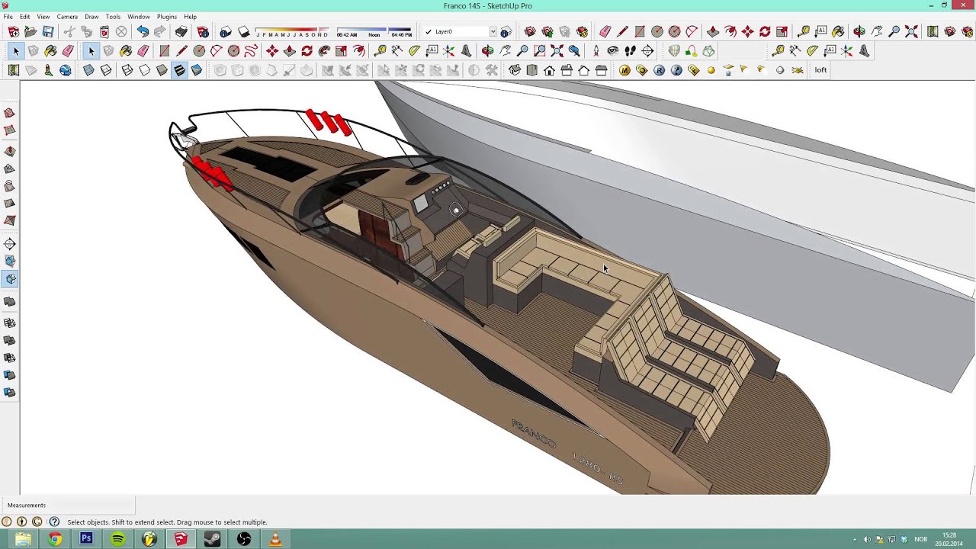
Task: Select the Sandbox From Scratch grid tool
Action: click(9, 130)
